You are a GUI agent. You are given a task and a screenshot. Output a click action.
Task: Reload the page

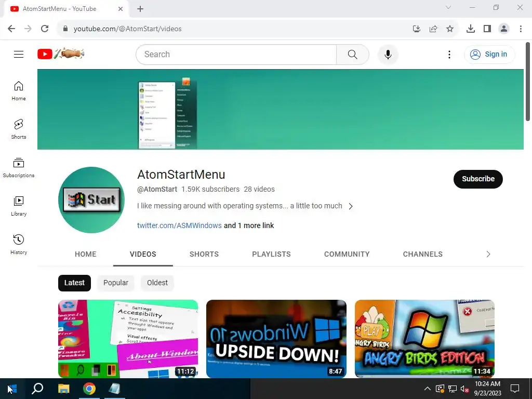[45, 29]
